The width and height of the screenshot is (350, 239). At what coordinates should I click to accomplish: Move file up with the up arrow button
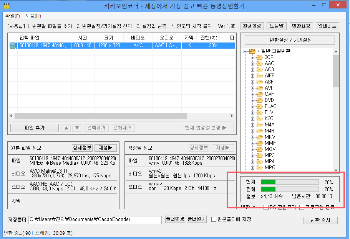pyautogui.click(x=66, y=128)
